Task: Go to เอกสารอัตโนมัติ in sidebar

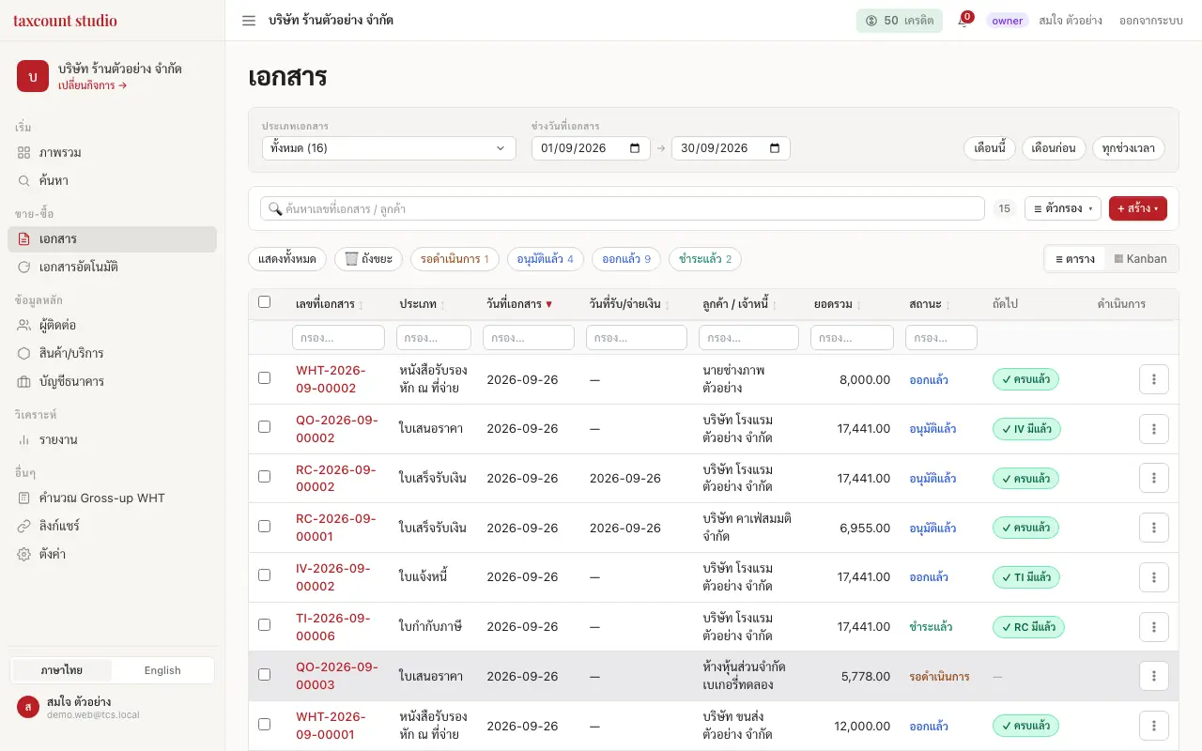Action: (113, 268)
